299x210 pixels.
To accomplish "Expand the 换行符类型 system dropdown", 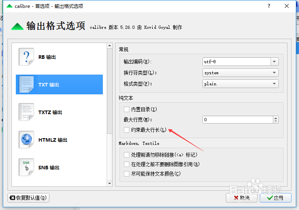I will (x=240, y=73).
